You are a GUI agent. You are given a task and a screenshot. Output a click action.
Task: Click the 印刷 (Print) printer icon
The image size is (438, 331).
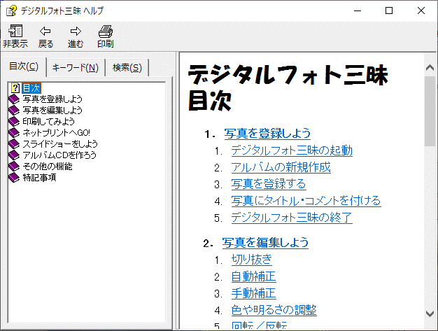click(x=105, y=31)
